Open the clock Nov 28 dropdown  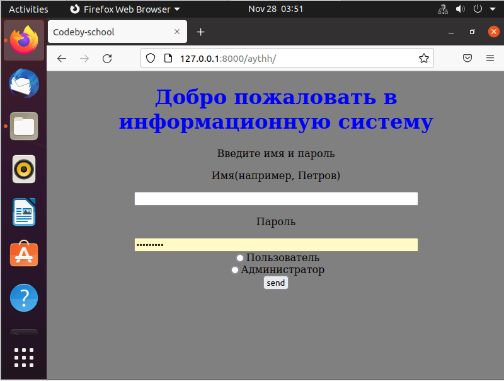click(x=276, y=9)
